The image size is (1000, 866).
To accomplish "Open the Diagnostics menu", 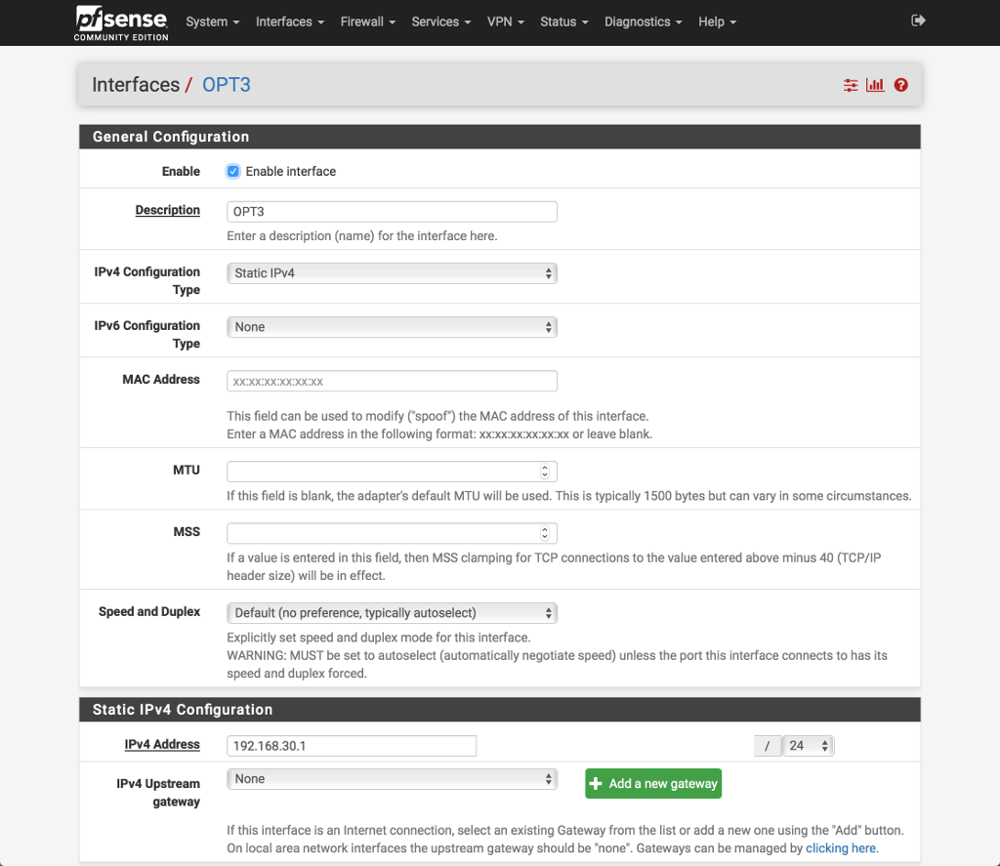I will tap(643, 21).
